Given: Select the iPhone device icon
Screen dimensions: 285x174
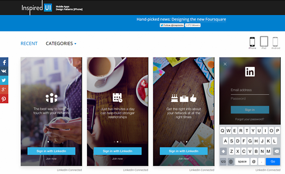Looking at the screenshot, I should pos(252,43).
